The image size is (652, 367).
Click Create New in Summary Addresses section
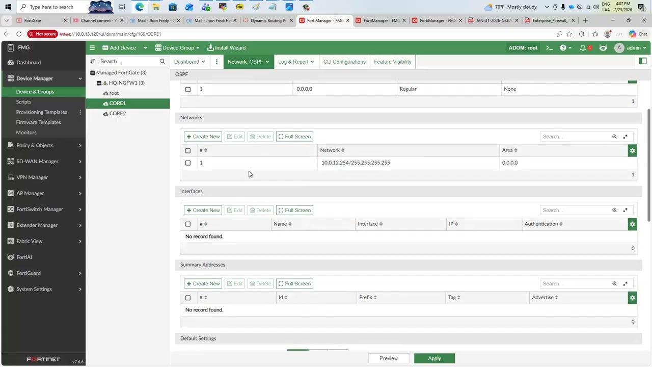(203, 283)
